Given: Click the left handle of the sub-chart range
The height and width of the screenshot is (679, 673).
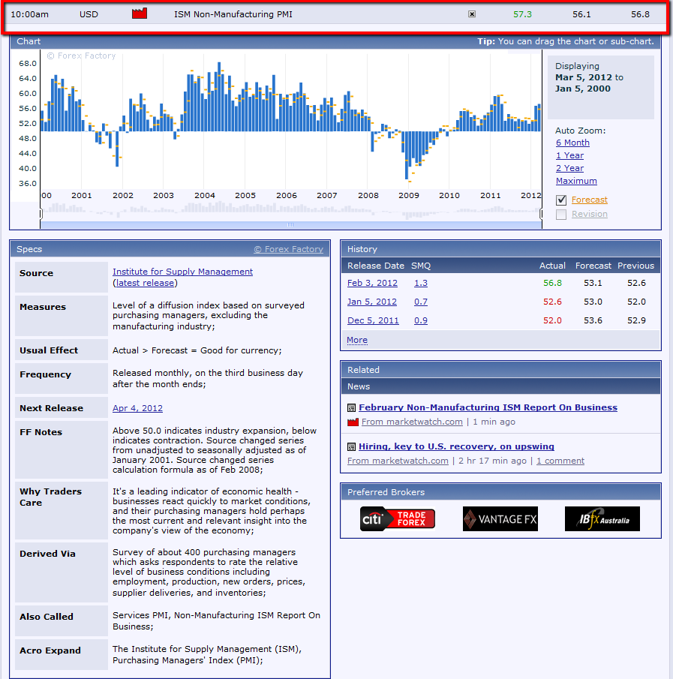Looking at the screenshot, I should click(41, 213).
